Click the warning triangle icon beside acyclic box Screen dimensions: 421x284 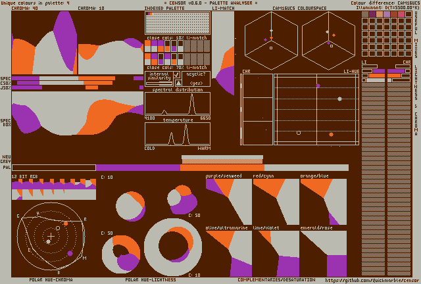click(x=178, y=83)
